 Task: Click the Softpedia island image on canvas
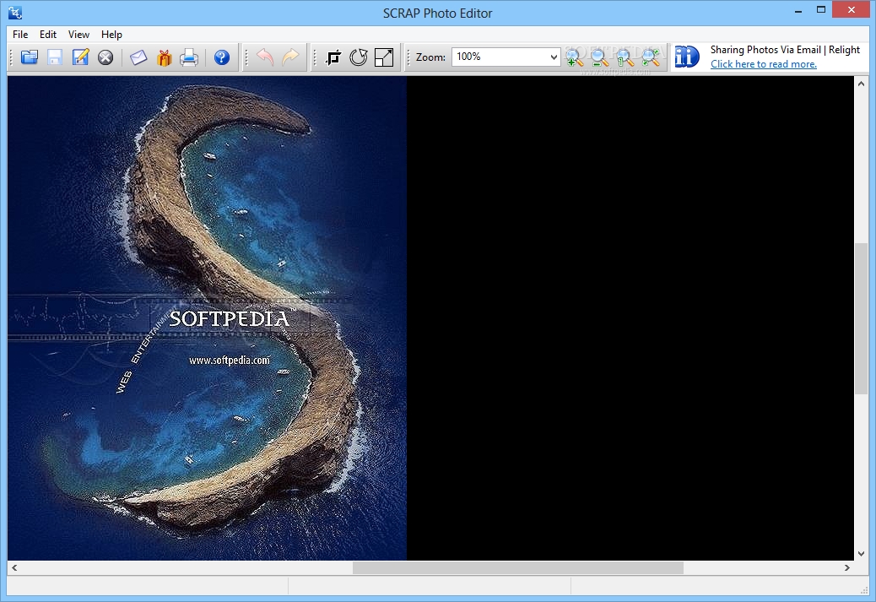tap(208, 318)
